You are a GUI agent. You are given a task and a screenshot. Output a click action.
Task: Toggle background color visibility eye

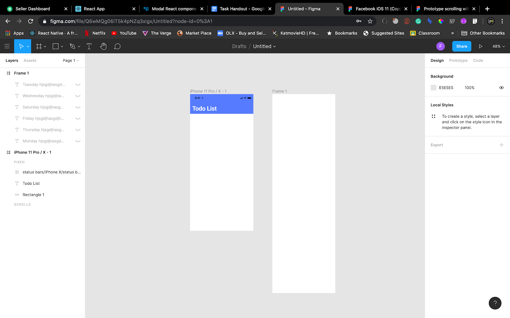[x=501, y=88]
